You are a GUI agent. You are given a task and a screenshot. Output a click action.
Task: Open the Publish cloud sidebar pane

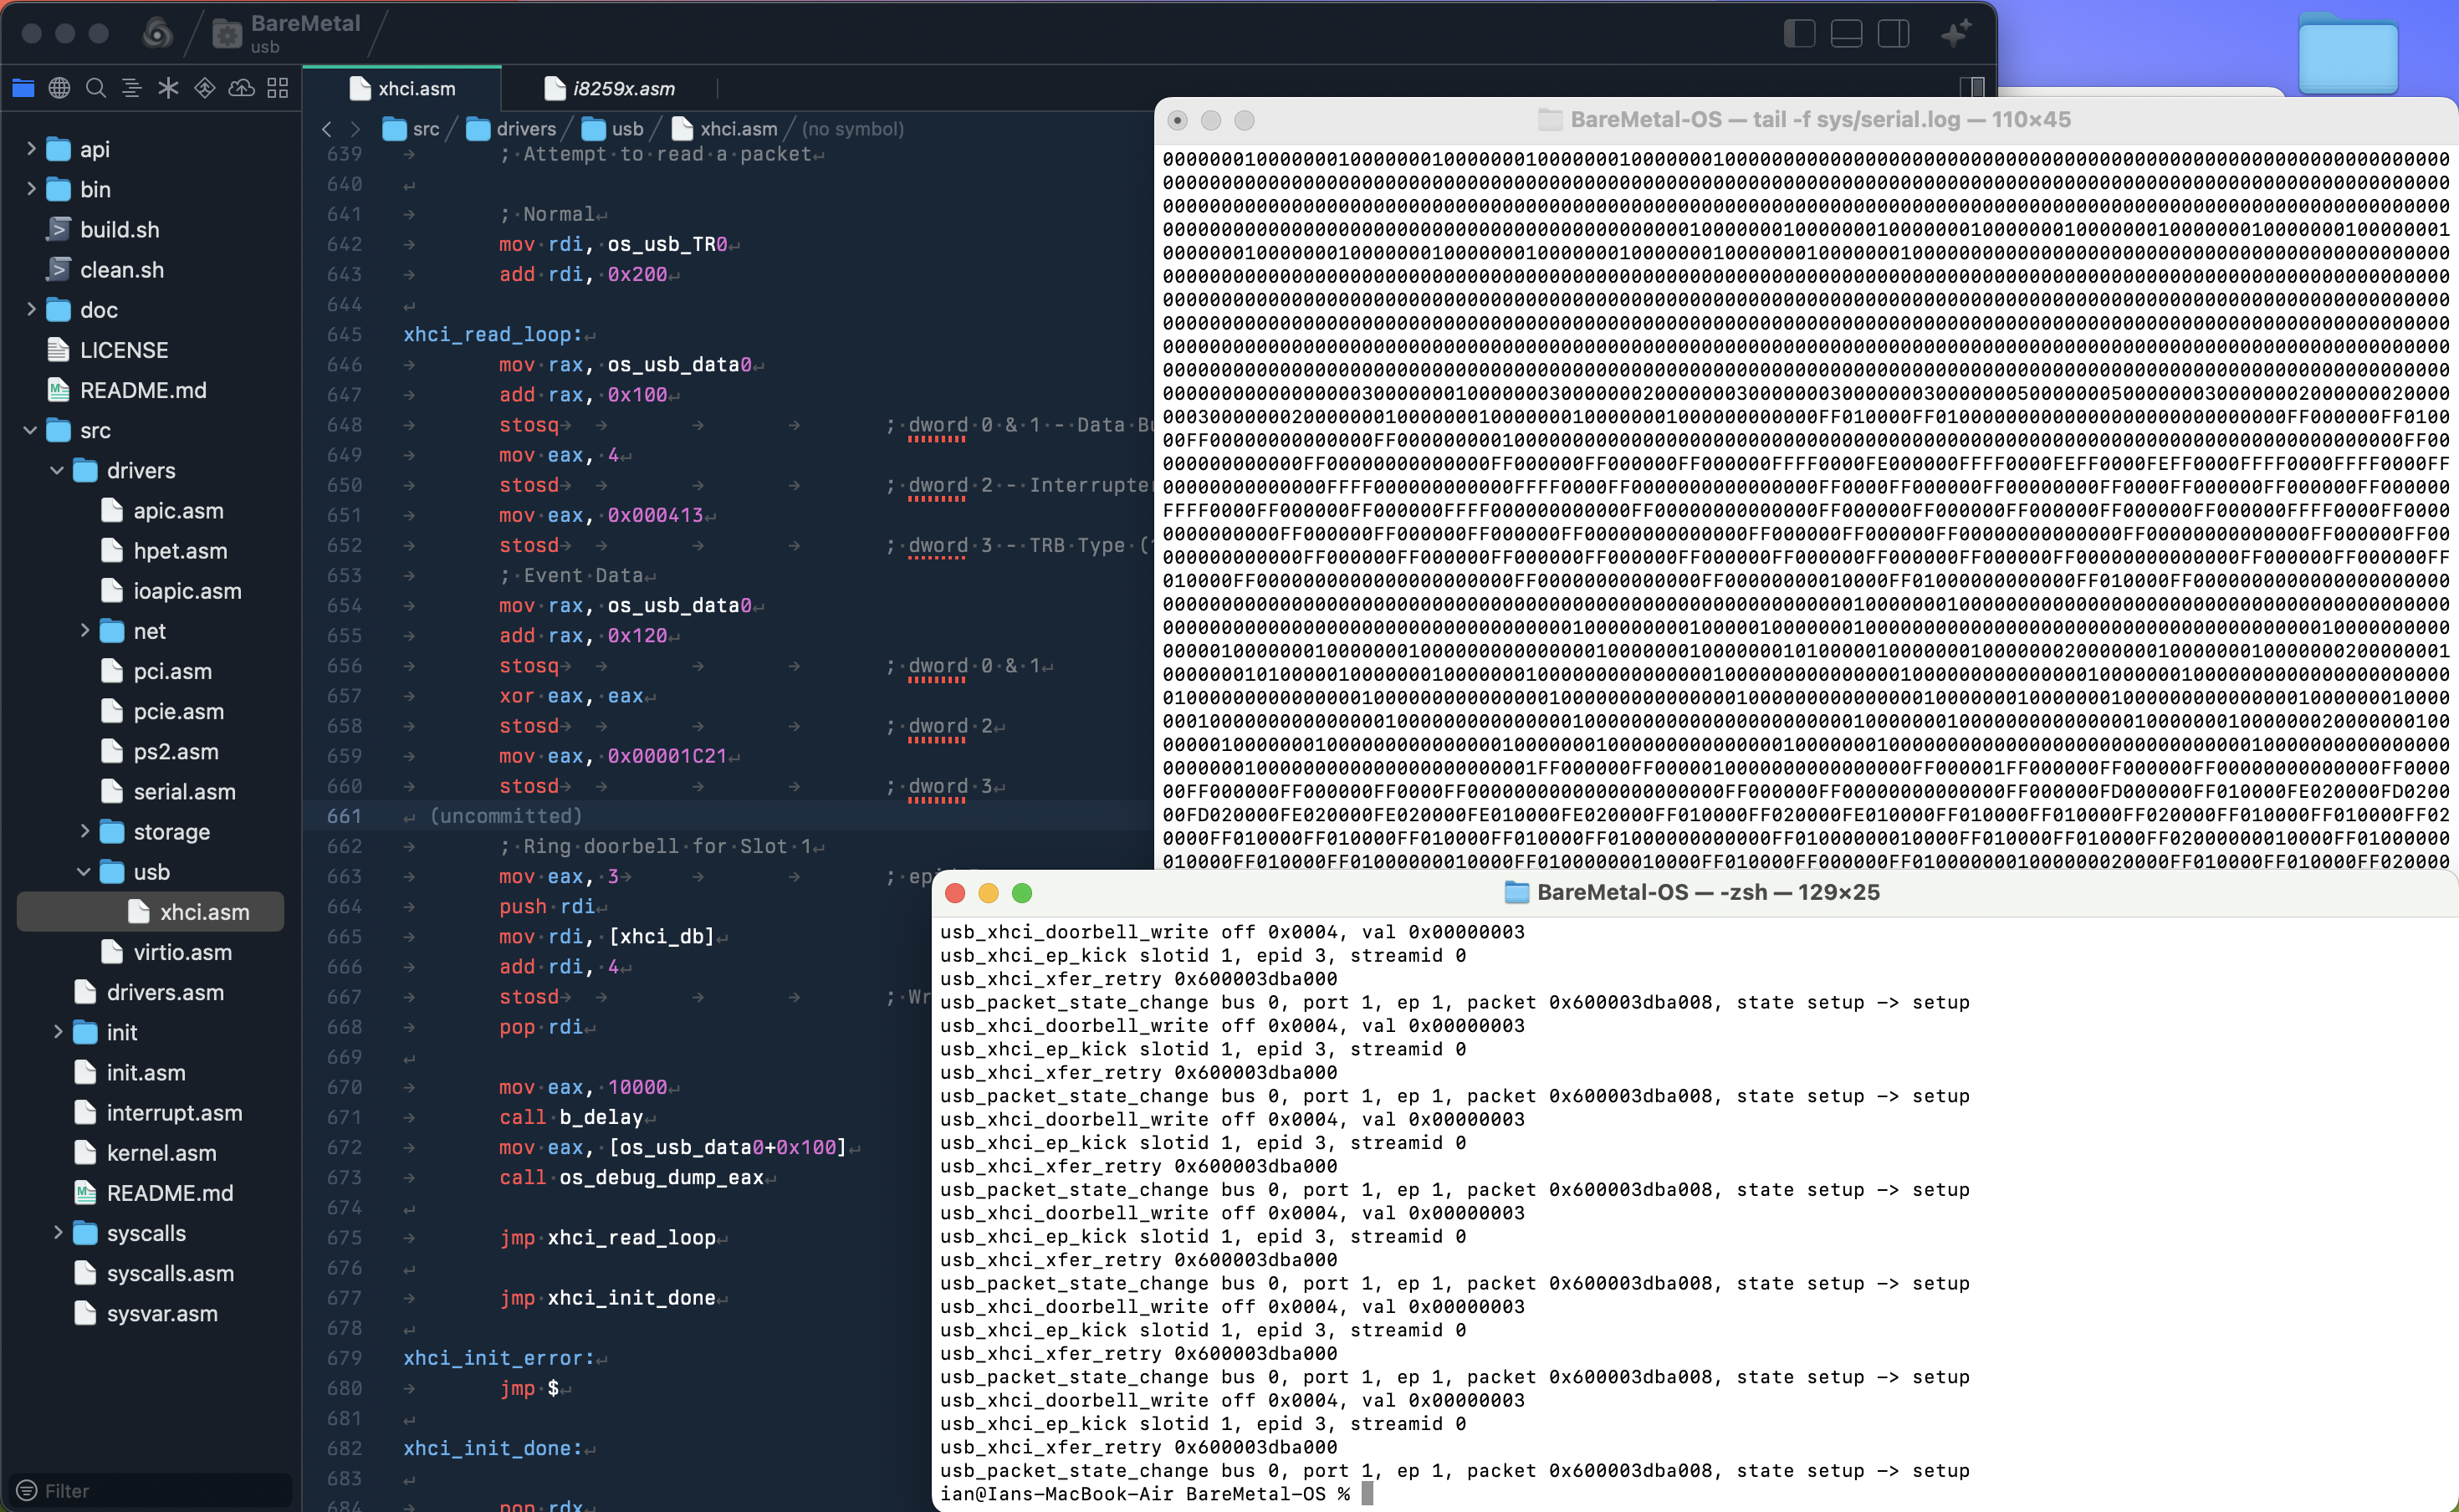pyautogui.click(x=241, y=88)
